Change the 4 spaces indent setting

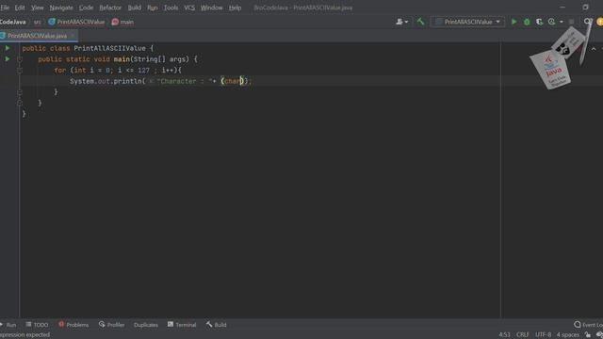click(x=567, y=335)
